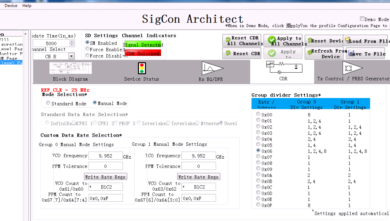
Task: Open the Channel Select CH B dropdown
Action: pyautogui.click(x=71, y=56)
